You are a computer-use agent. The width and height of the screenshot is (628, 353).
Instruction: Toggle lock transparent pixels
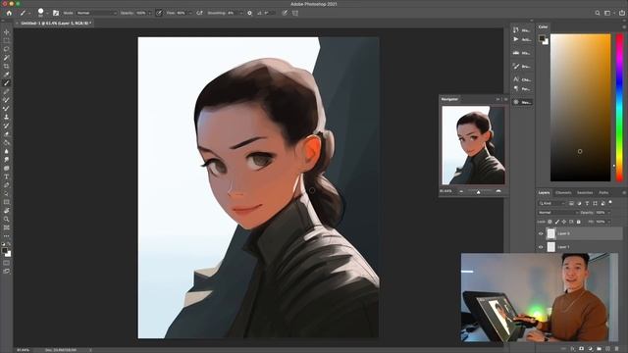pyautogui.click(x=549, y=222)
